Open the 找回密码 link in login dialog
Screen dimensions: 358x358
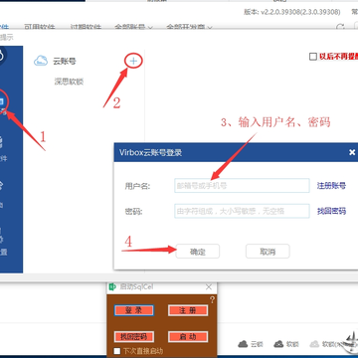pos(331,211)
